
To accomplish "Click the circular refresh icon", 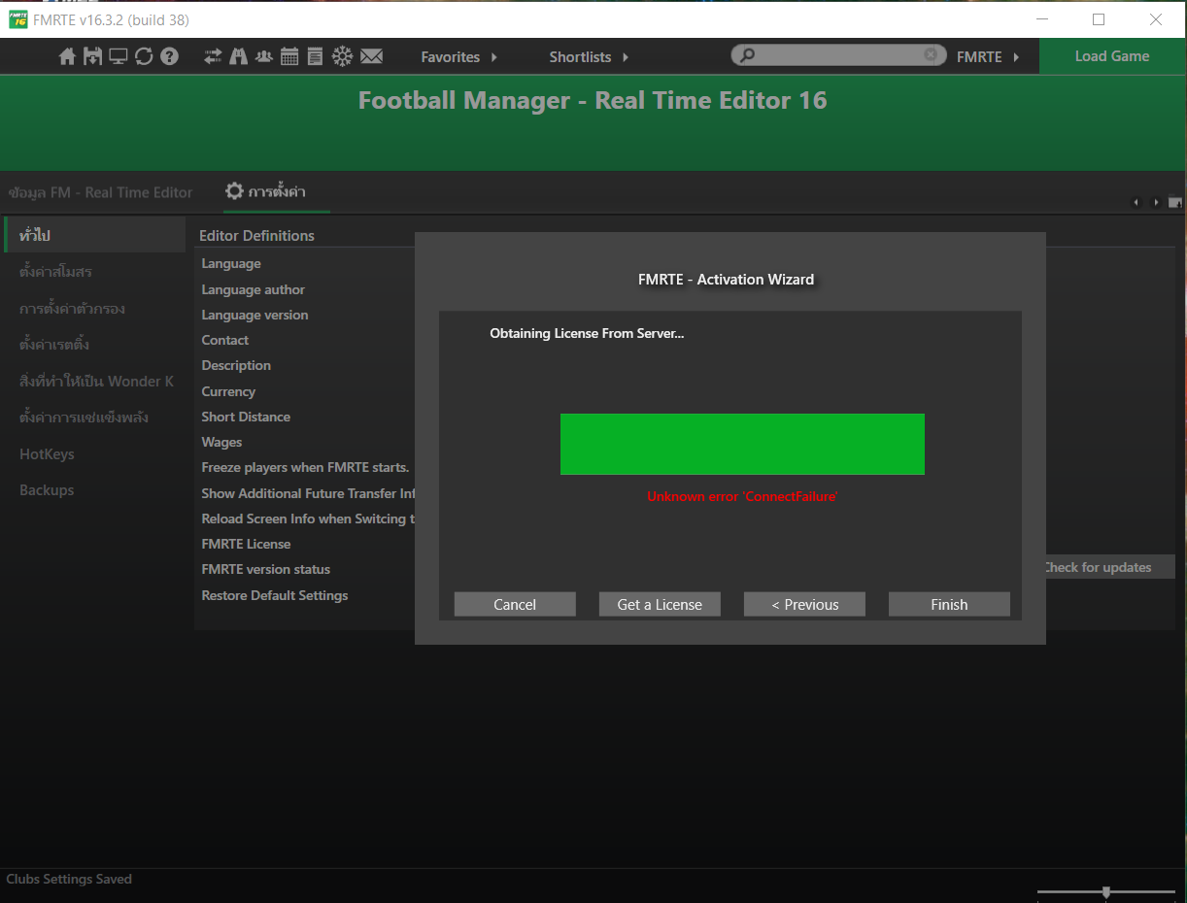I will (x=144, y=57).
